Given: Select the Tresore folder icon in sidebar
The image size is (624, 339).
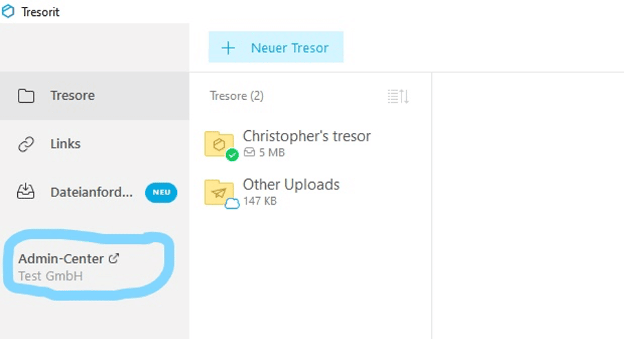Looking at the screenshot, I should (x=26, y=96).
